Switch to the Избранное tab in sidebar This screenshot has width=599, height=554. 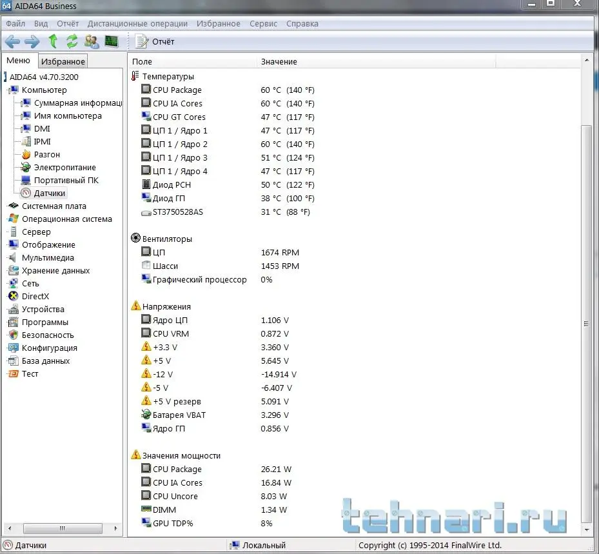point(63,61)
